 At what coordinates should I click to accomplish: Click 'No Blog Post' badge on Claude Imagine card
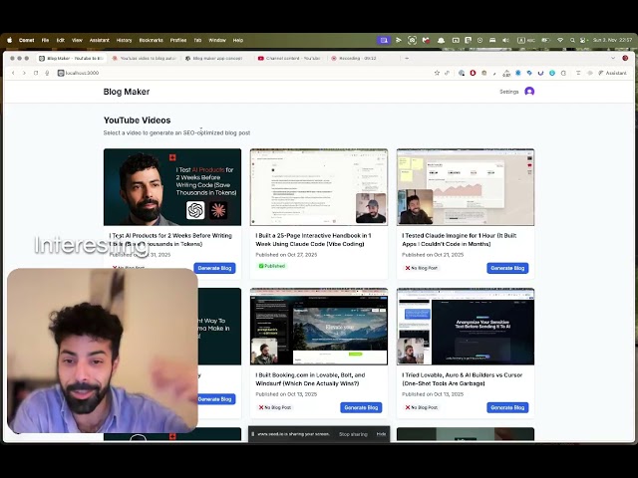(422, 268)
